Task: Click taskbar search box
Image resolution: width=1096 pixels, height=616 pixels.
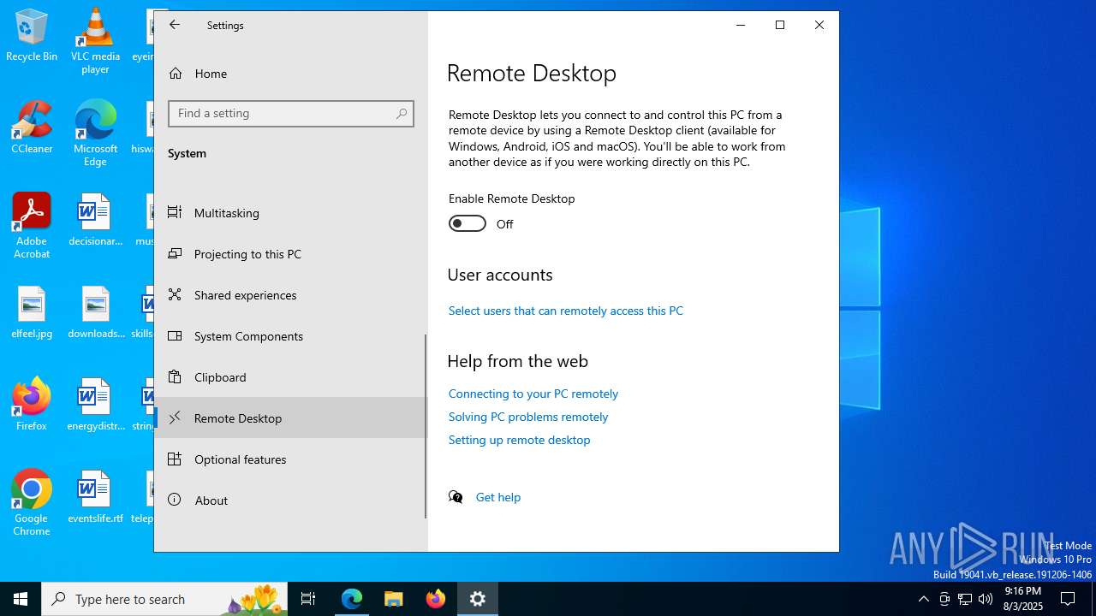Action: (164, 599)
